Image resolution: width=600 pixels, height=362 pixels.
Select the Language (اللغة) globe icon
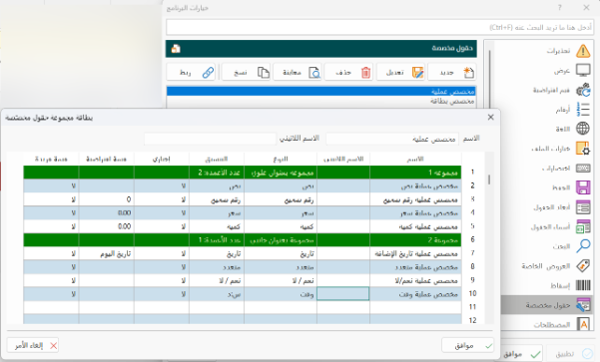tap(583, 129)
